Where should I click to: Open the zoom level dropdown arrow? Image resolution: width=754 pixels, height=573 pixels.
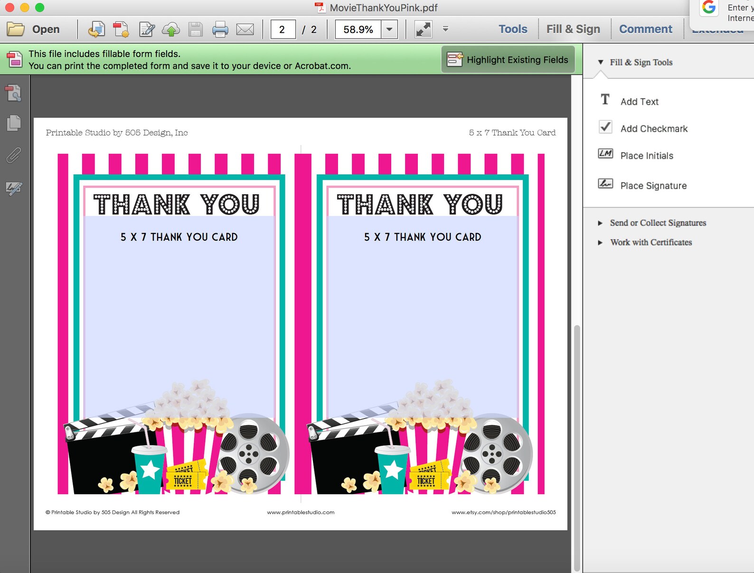(389, 29)
